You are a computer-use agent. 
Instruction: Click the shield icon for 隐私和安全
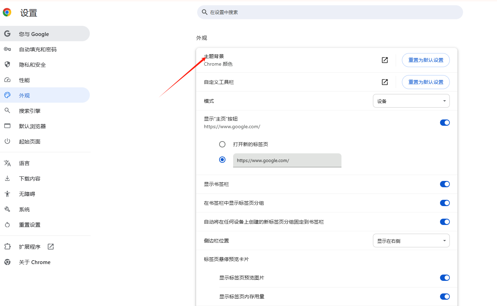point(7,65)
